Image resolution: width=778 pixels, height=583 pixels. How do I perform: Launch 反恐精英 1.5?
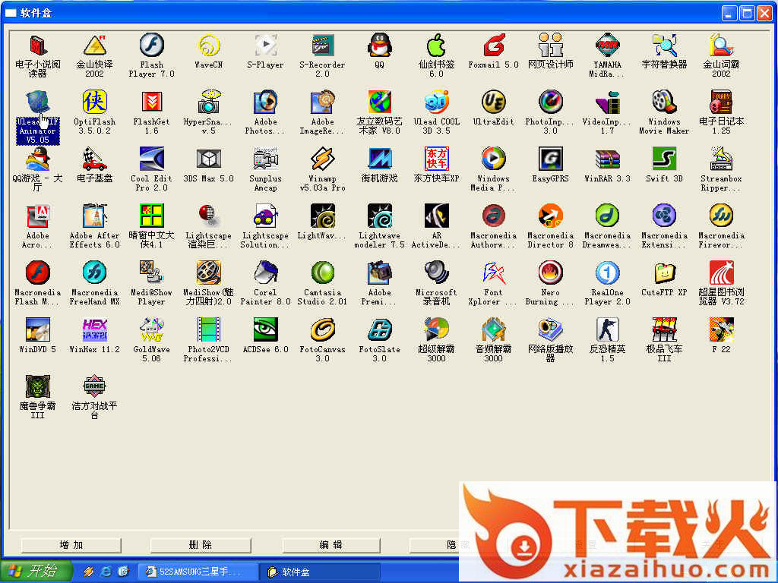(607, 330)
